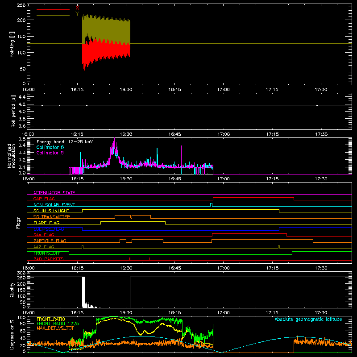Click the 'Energy band: 12-25 keV' annotation
Image resolution: width=357 pixels, height=357 pixels.
[x=65, y=142]
